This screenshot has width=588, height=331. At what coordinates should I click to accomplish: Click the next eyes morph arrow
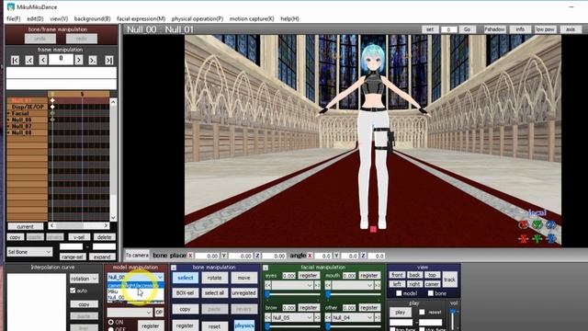pos(317,286)
